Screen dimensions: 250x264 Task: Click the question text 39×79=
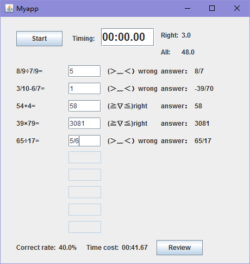pos(28,124)
